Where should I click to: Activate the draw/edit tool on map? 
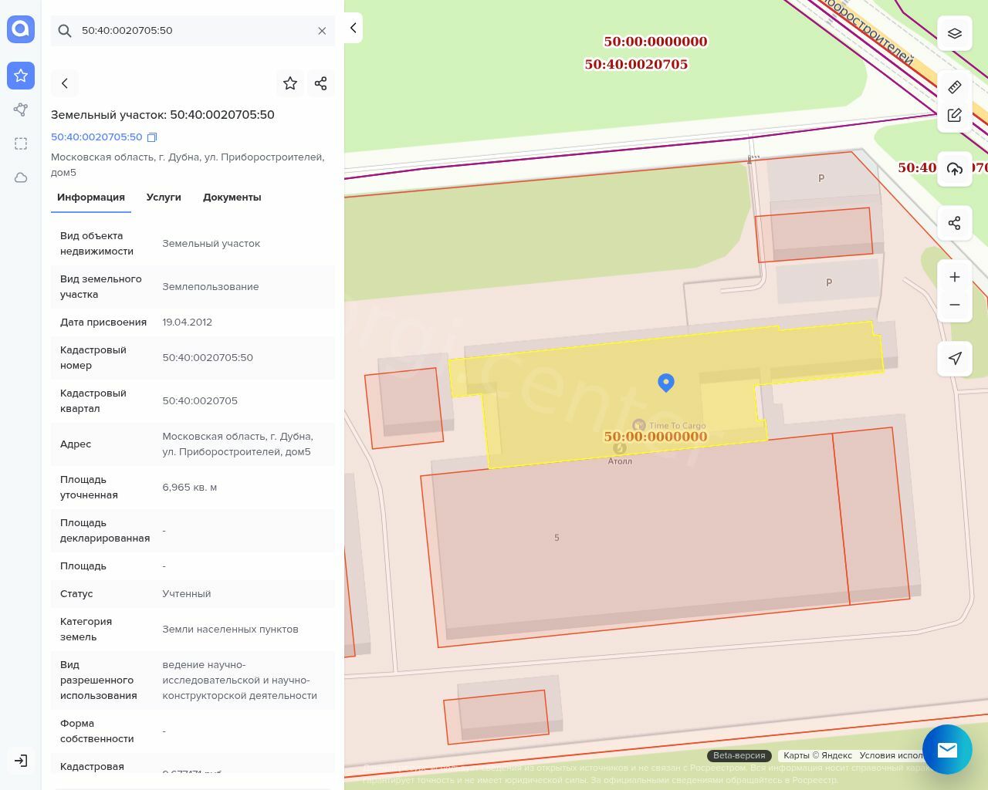(955, 115)
